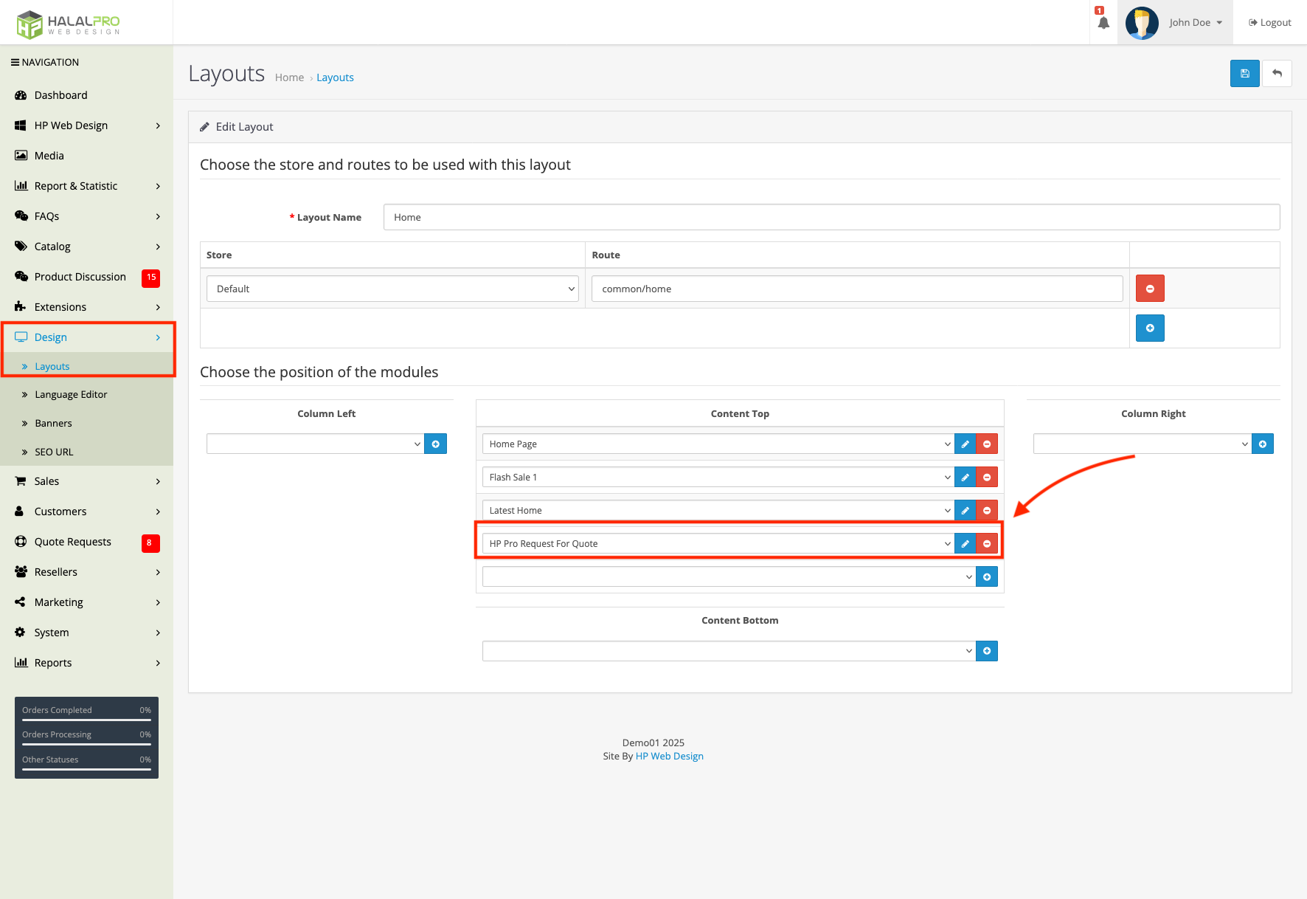Viewport: 1307px width, 899px height.
Task: Click the blue save layout icon
Action: coord(1244,74)
